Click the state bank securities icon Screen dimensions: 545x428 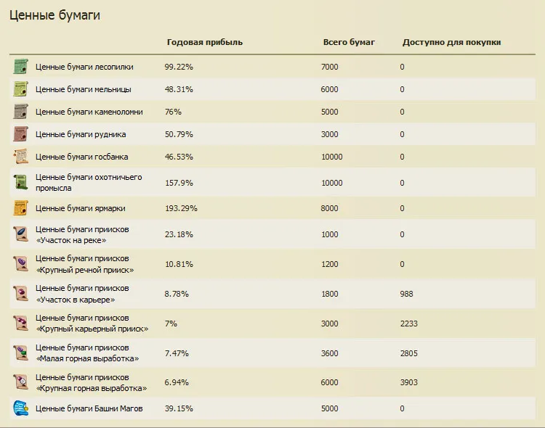20,157
